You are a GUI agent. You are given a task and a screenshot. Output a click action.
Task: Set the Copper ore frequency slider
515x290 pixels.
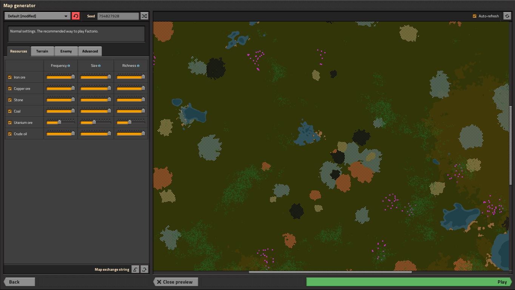(60, 88)
